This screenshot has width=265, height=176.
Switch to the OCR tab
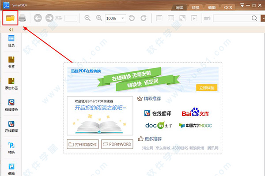[228, 7]
